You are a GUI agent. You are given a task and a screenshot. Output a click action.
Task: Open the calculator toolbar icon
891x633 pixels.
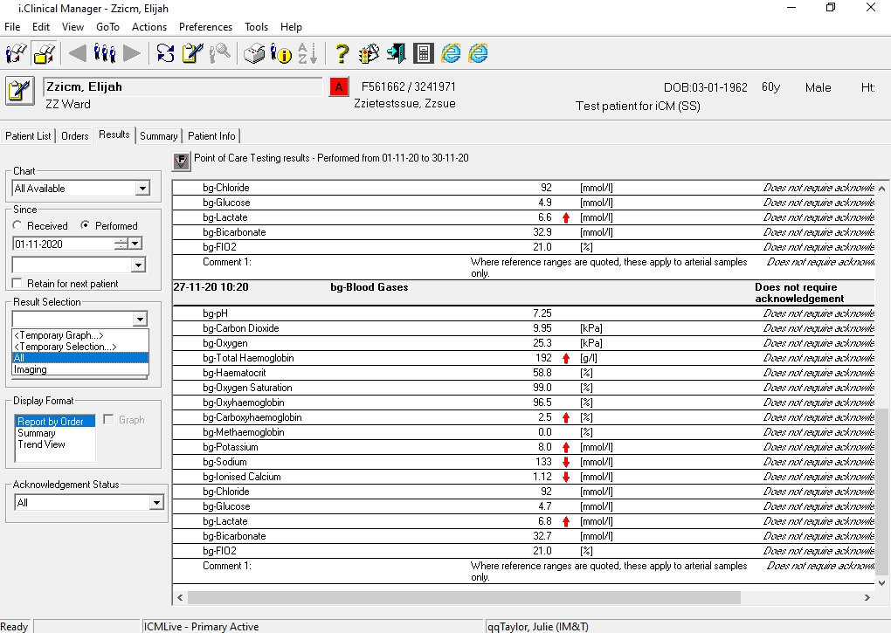[424, 53]
